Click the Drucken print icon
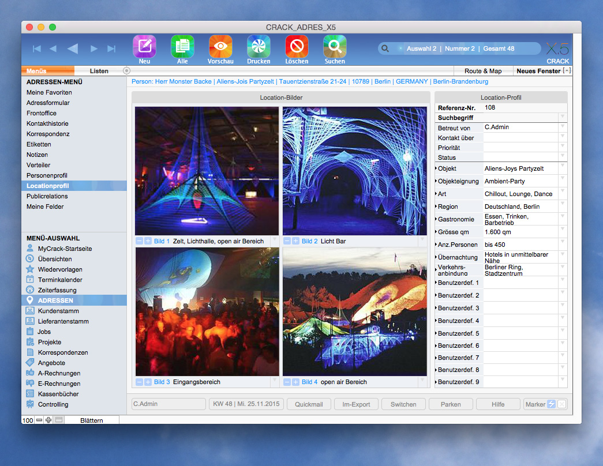The height and width of the screenshot is (466, 603). coord(259,46)
